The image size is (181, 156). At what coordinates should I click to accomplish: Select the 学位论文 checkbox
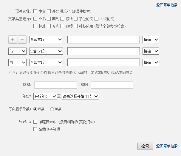(75, 19)
